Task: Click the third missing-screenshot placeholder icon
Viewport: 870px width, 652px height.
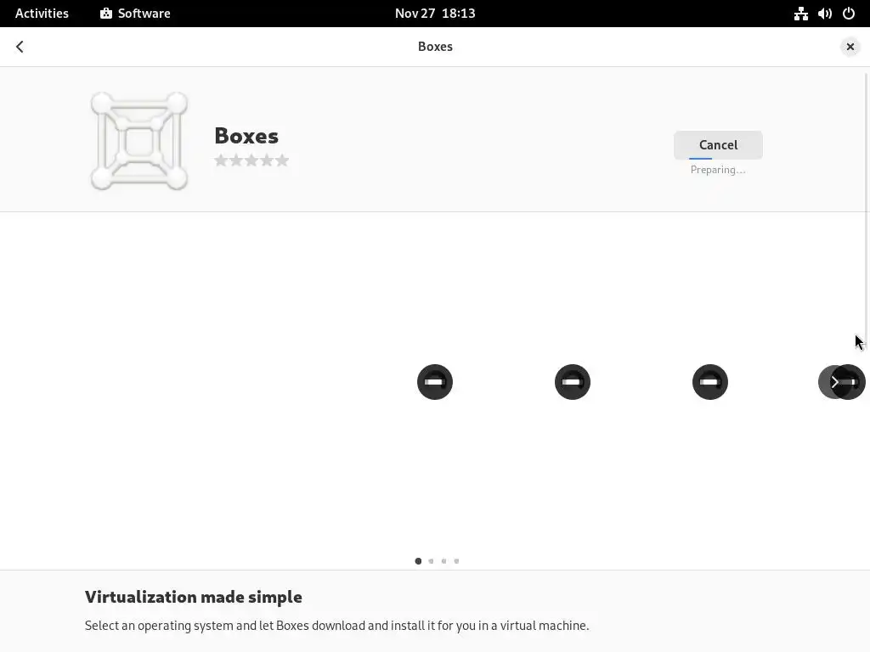Action: coord(710,382)
